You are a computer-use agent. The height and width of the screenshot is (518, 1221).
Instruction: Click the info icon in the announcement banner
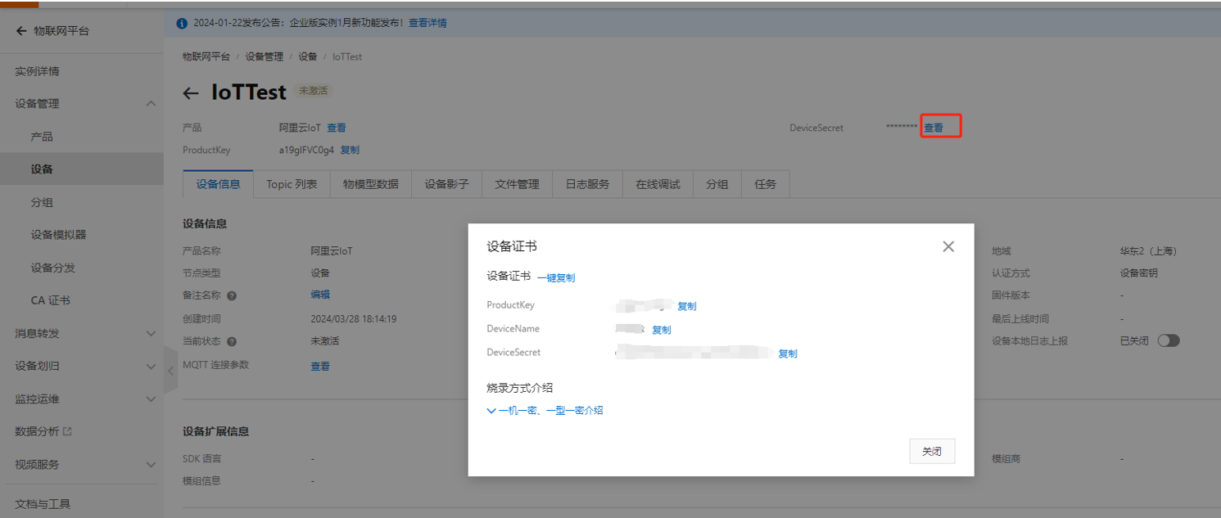coord(182,23)
